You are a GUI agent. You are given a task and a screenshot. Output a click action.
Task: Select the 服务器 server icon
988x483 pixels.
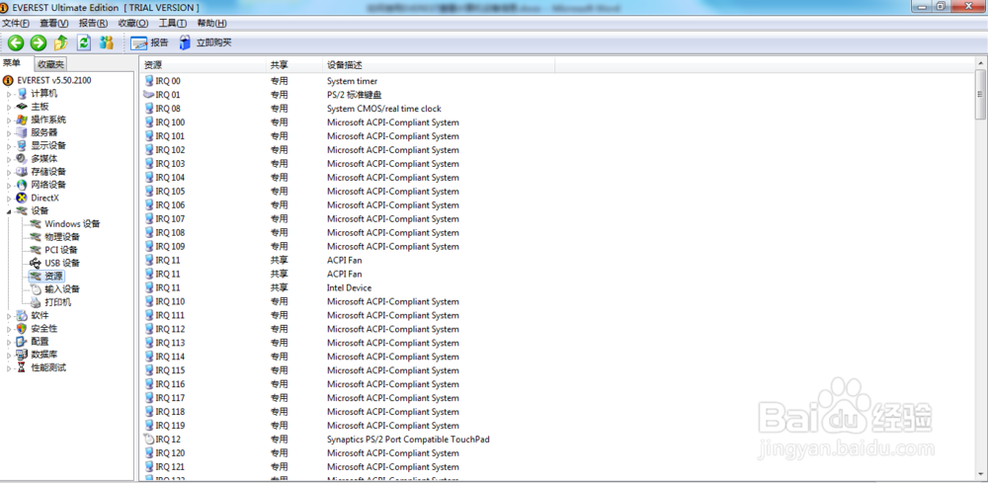22,132
